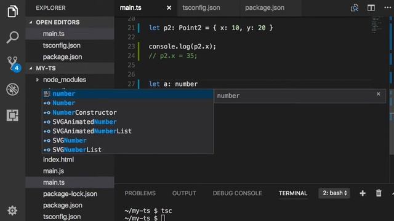
Task: Click the 'let a: number' code line
Action: (173, 84)
